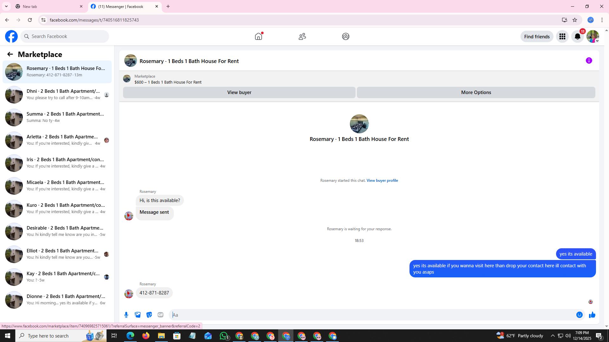Open the emoji picker in message box
Screen dimensions: 609x342
[x=579, y=315]
